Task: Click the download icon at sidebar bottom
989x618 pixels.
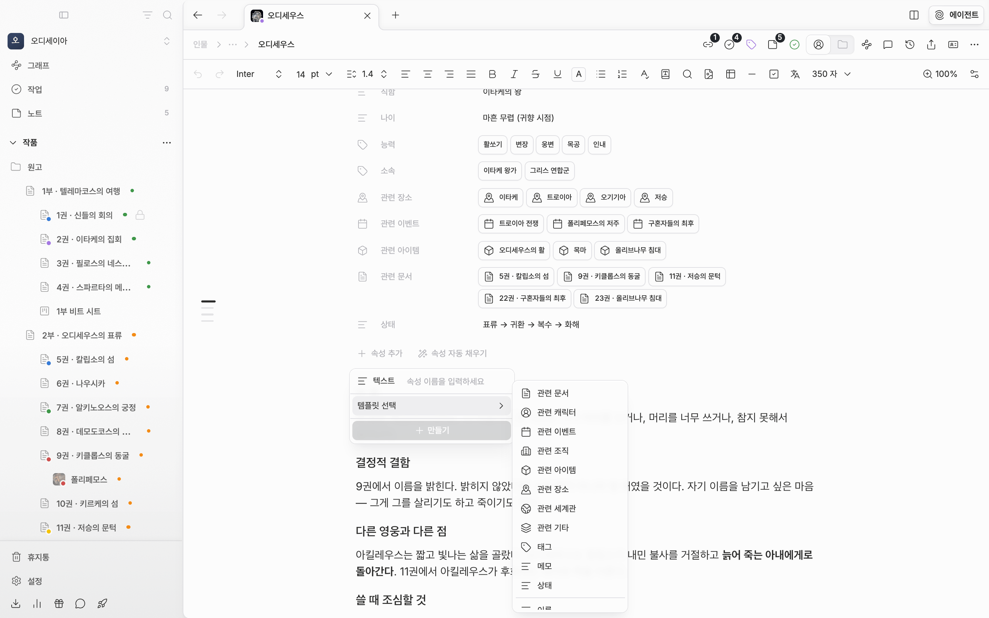Action: click(15, 603)
